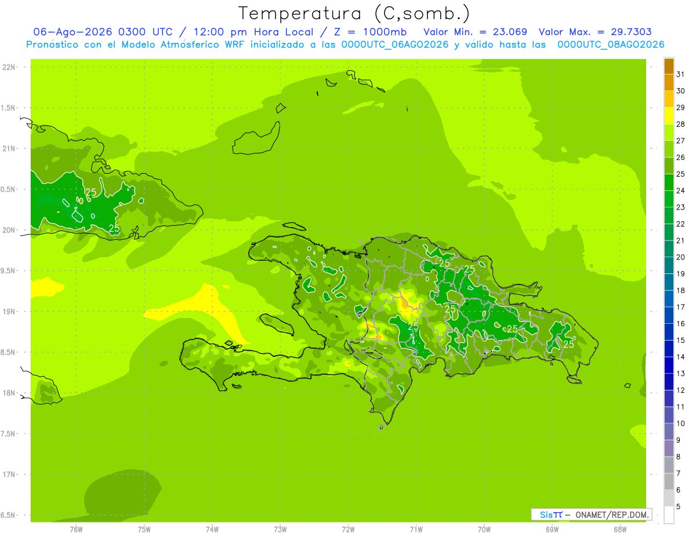Click the "74W" longitude axis label
Viewport: 696px width, 537px height.
click(x=212, y=529)
